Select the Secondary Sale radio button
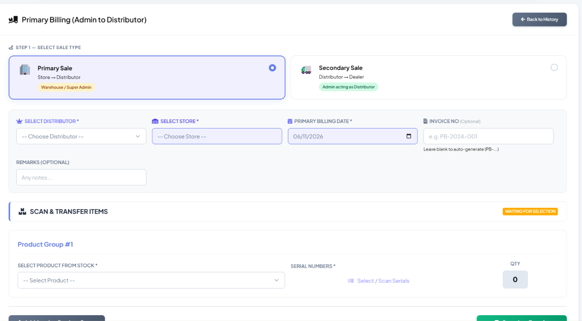The width and height of the screenshot is (582, 321). point(554,67)
